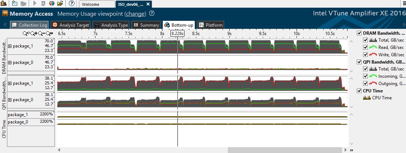Image resolution: width=406 pixels, height=153 pixels.
Task: Switch to the Summary tab
Action: pos(146,25)
